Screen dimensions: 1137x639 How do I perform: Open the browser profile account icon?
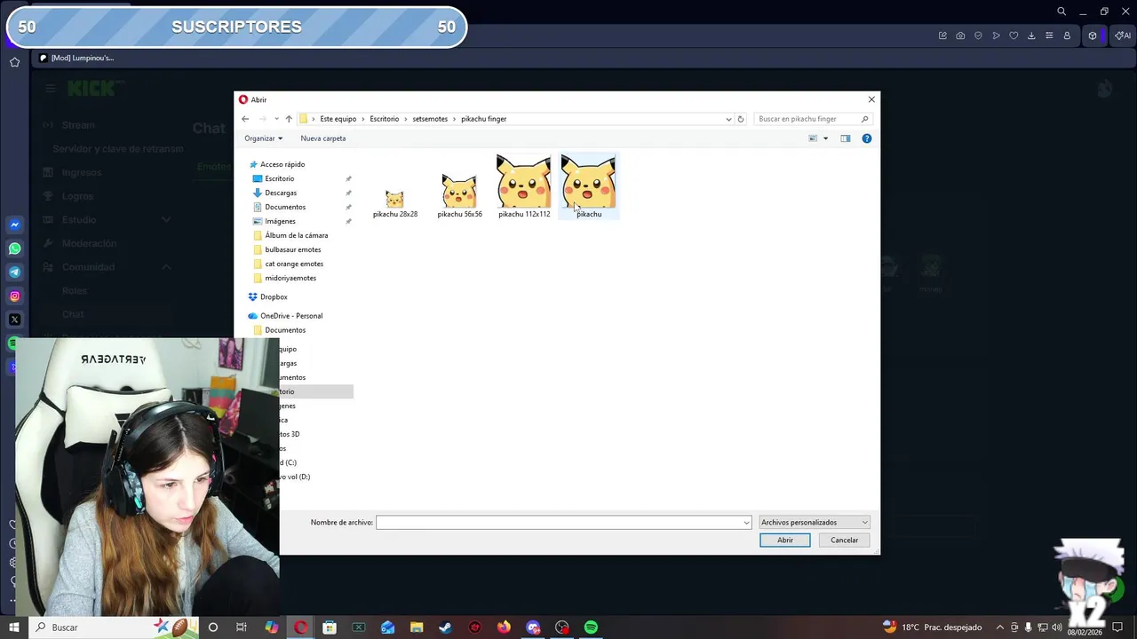coord(1067,35)
